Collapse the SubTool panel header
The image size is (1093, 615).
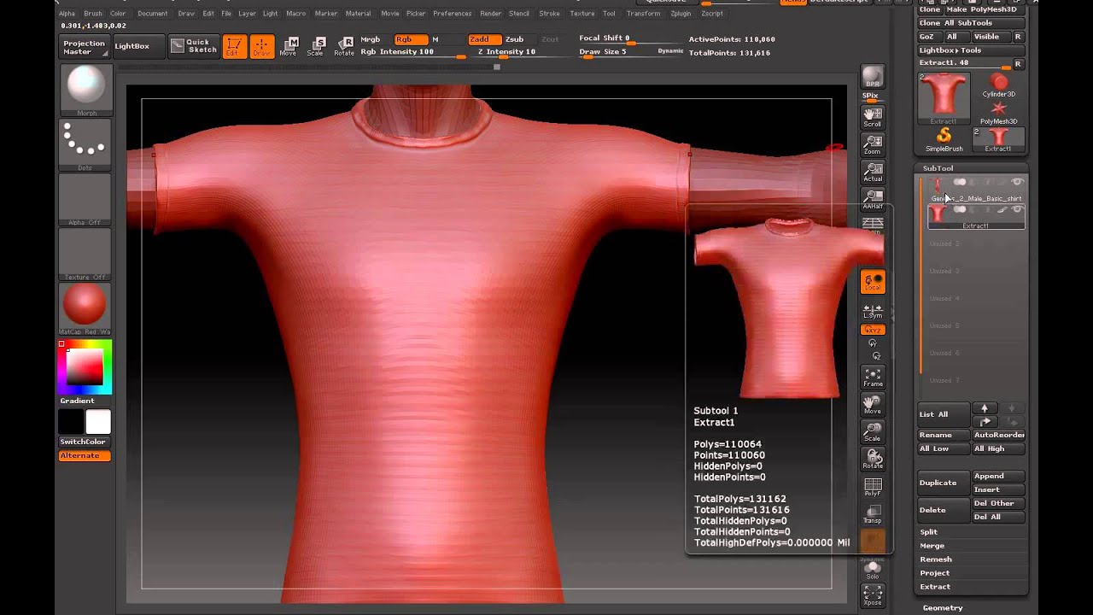pos(938,168)
